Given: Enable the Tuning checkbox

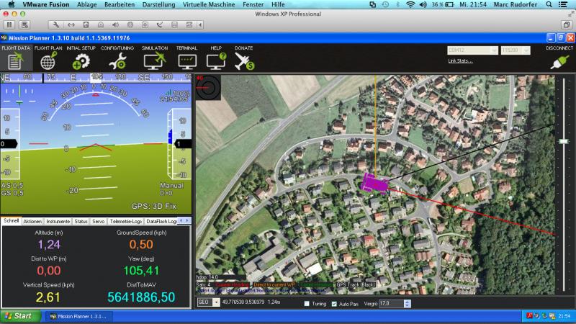Looking at the screenshot, I should pyautogui.click(x=307, y=304).
